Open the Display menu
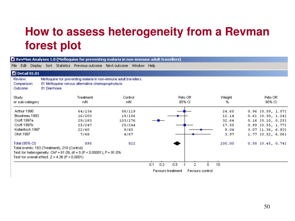 [x=36, y=66]
